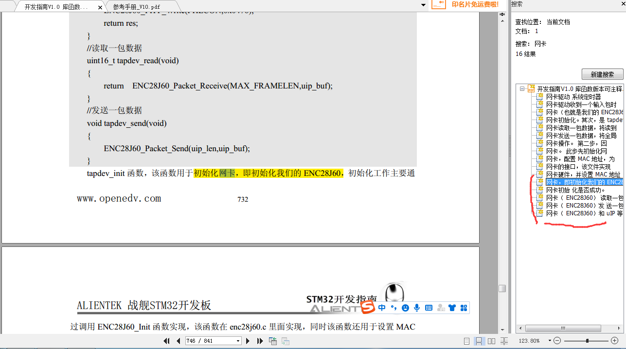Select highlighted result 网卡，即初始化我们的 ENC28
The width and height of the screenshot is (626, 349).
coord(584,182)
